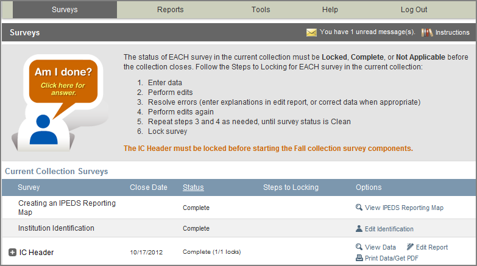Click the unread message envelope icon
The width and height of the screenshot is (477, 266).
311,32
